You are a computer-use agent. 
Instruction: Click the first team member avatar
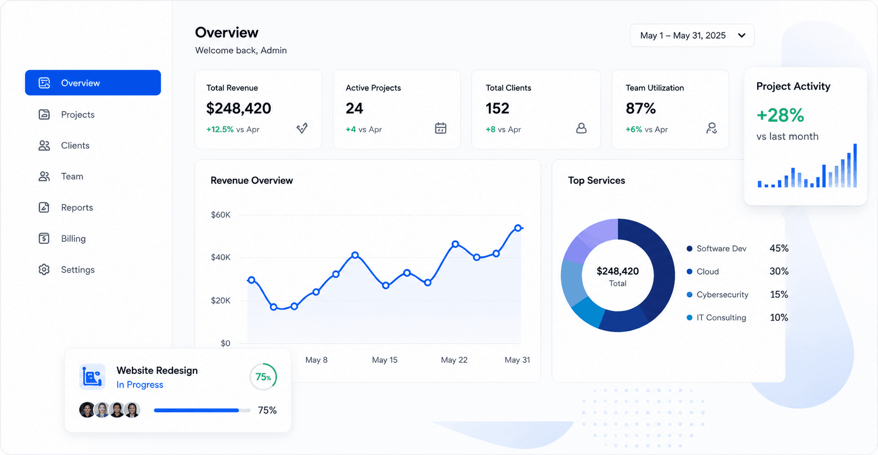coord(87,410)
